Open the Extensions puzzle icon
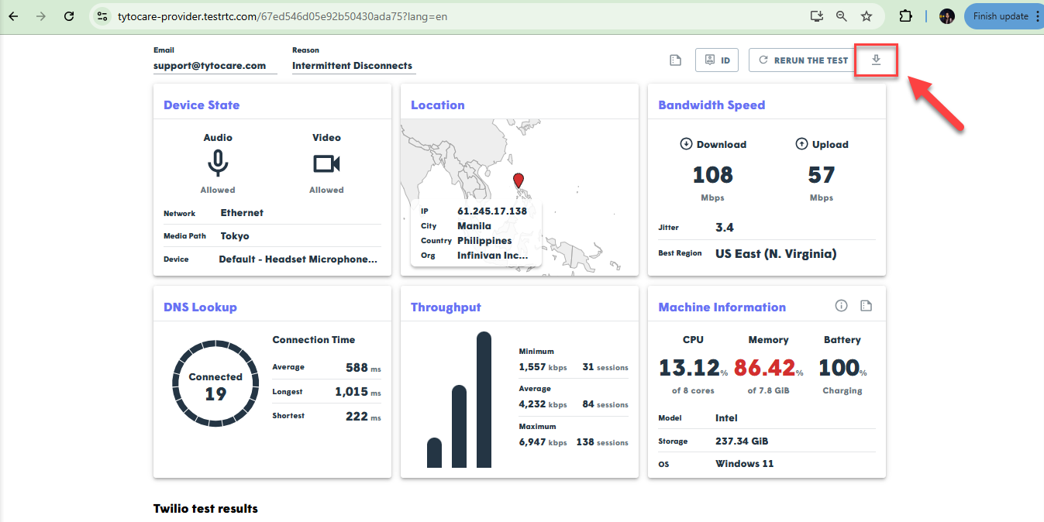This screenshot has width=1044, height=522. (905, 15)
